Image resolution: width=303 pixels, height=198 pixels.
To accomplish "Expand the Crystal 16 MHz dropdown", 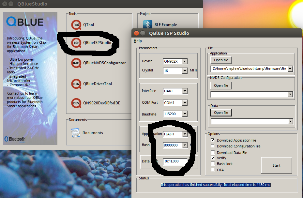I will (185, 71).
